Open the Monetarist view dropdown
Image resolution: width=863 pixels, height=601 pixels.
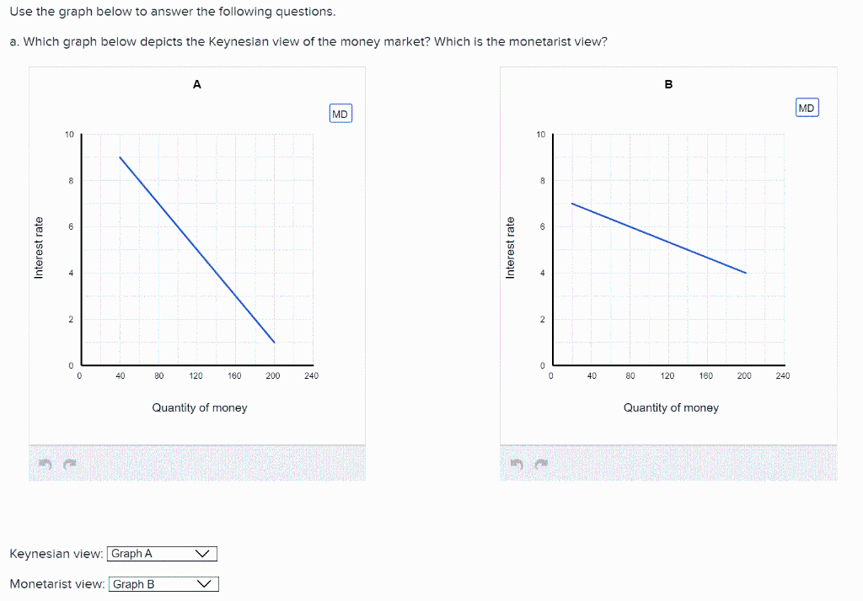(163, 583)
